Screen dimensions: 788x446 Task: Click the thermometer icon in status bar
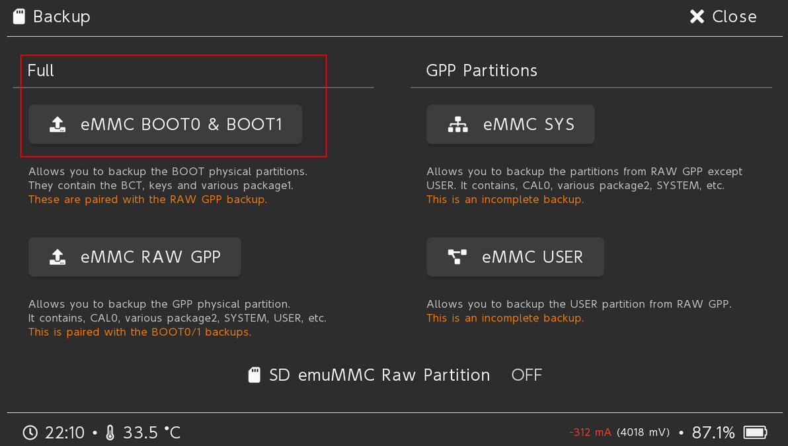tap(110, 433)
